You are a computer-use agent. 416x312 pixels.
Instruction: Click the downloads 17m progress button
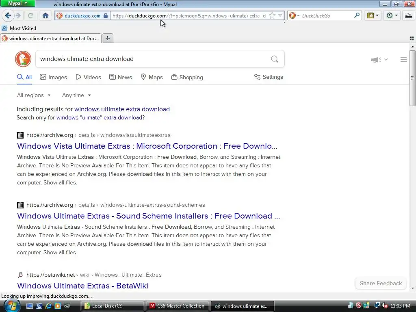tap(409, 16)
